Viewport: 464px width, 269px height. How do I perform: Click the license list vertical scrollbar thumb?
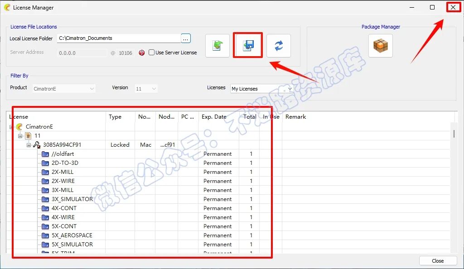[x=454, y=134]
